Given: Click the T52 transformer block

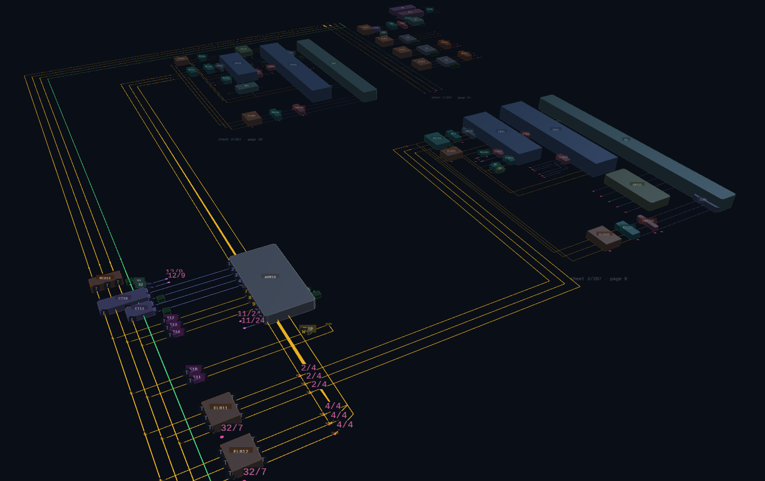Looking at the screenshot, I should [x=446, y=61].
